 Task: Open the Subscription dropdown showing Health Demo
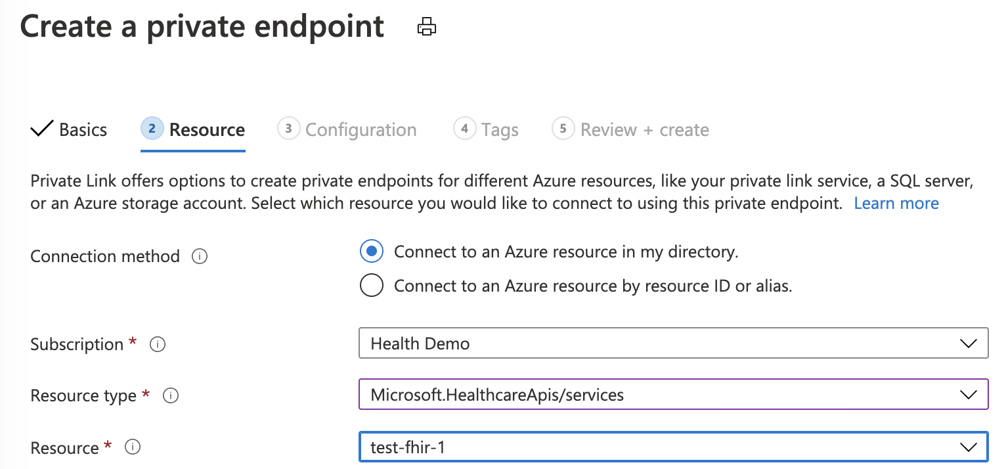point(673,344)
